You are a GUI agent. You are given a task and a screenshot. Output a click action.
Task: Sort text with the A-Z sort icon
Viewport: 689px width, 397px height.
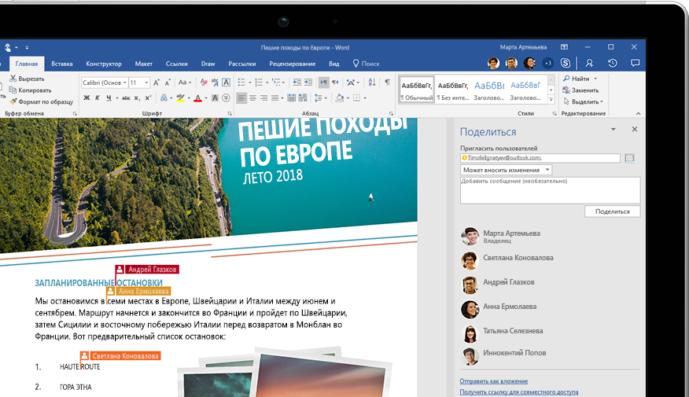click(x=372, y=82)
